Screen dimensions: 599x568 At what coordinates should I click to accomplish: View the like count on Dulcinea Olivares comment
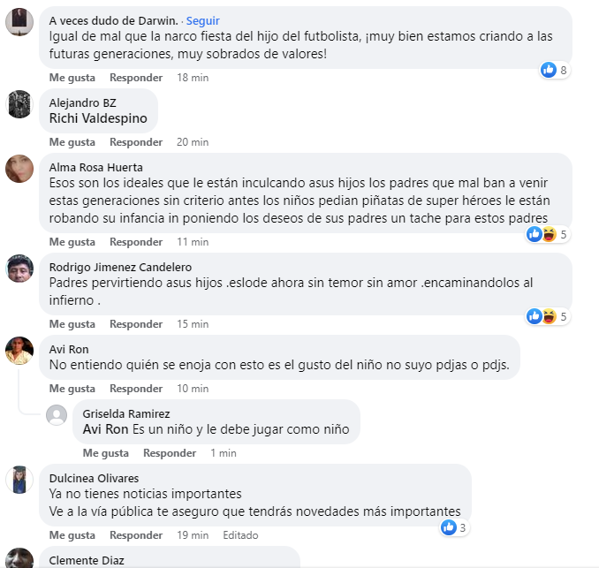[x=455, y=527]
